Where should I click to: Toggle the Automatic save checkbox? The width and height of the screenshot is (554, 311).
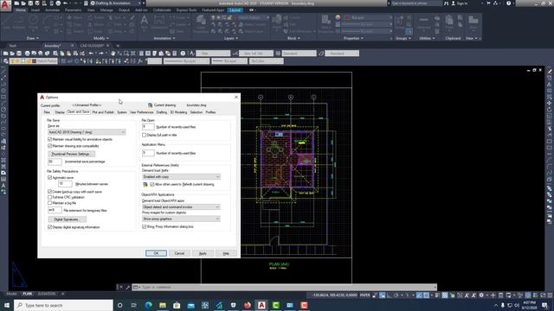click(x=50, y=178)
